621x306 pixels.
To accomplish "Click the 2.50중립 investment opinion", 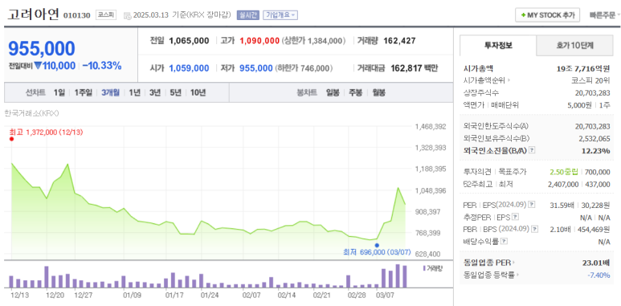I will coord(564,172).
